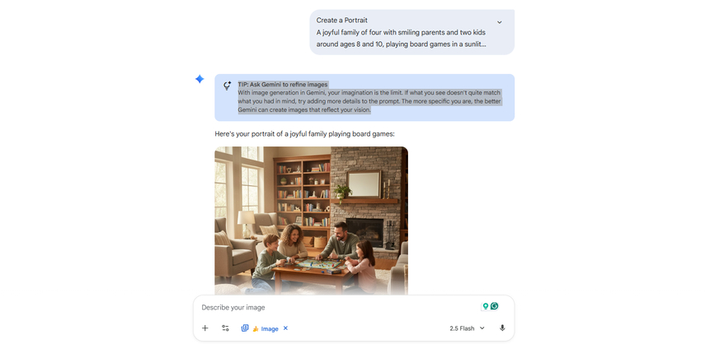Click the Grammarly G icon
Viewport: 705px width, 344px height.
pyautogui.click(x=495, y=306)
